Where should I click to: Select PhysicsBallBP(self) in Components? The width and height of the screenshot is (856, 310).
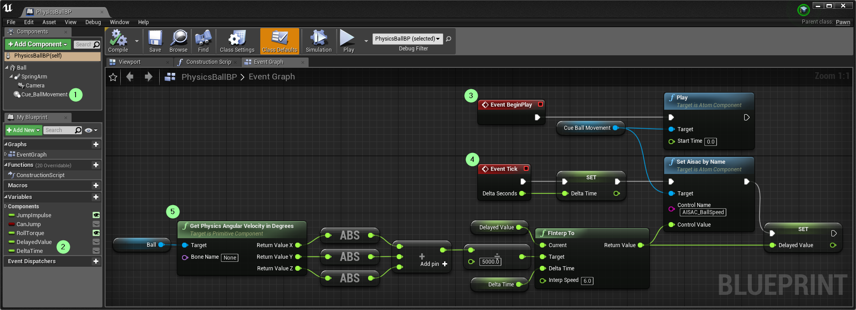pos(53,56)
